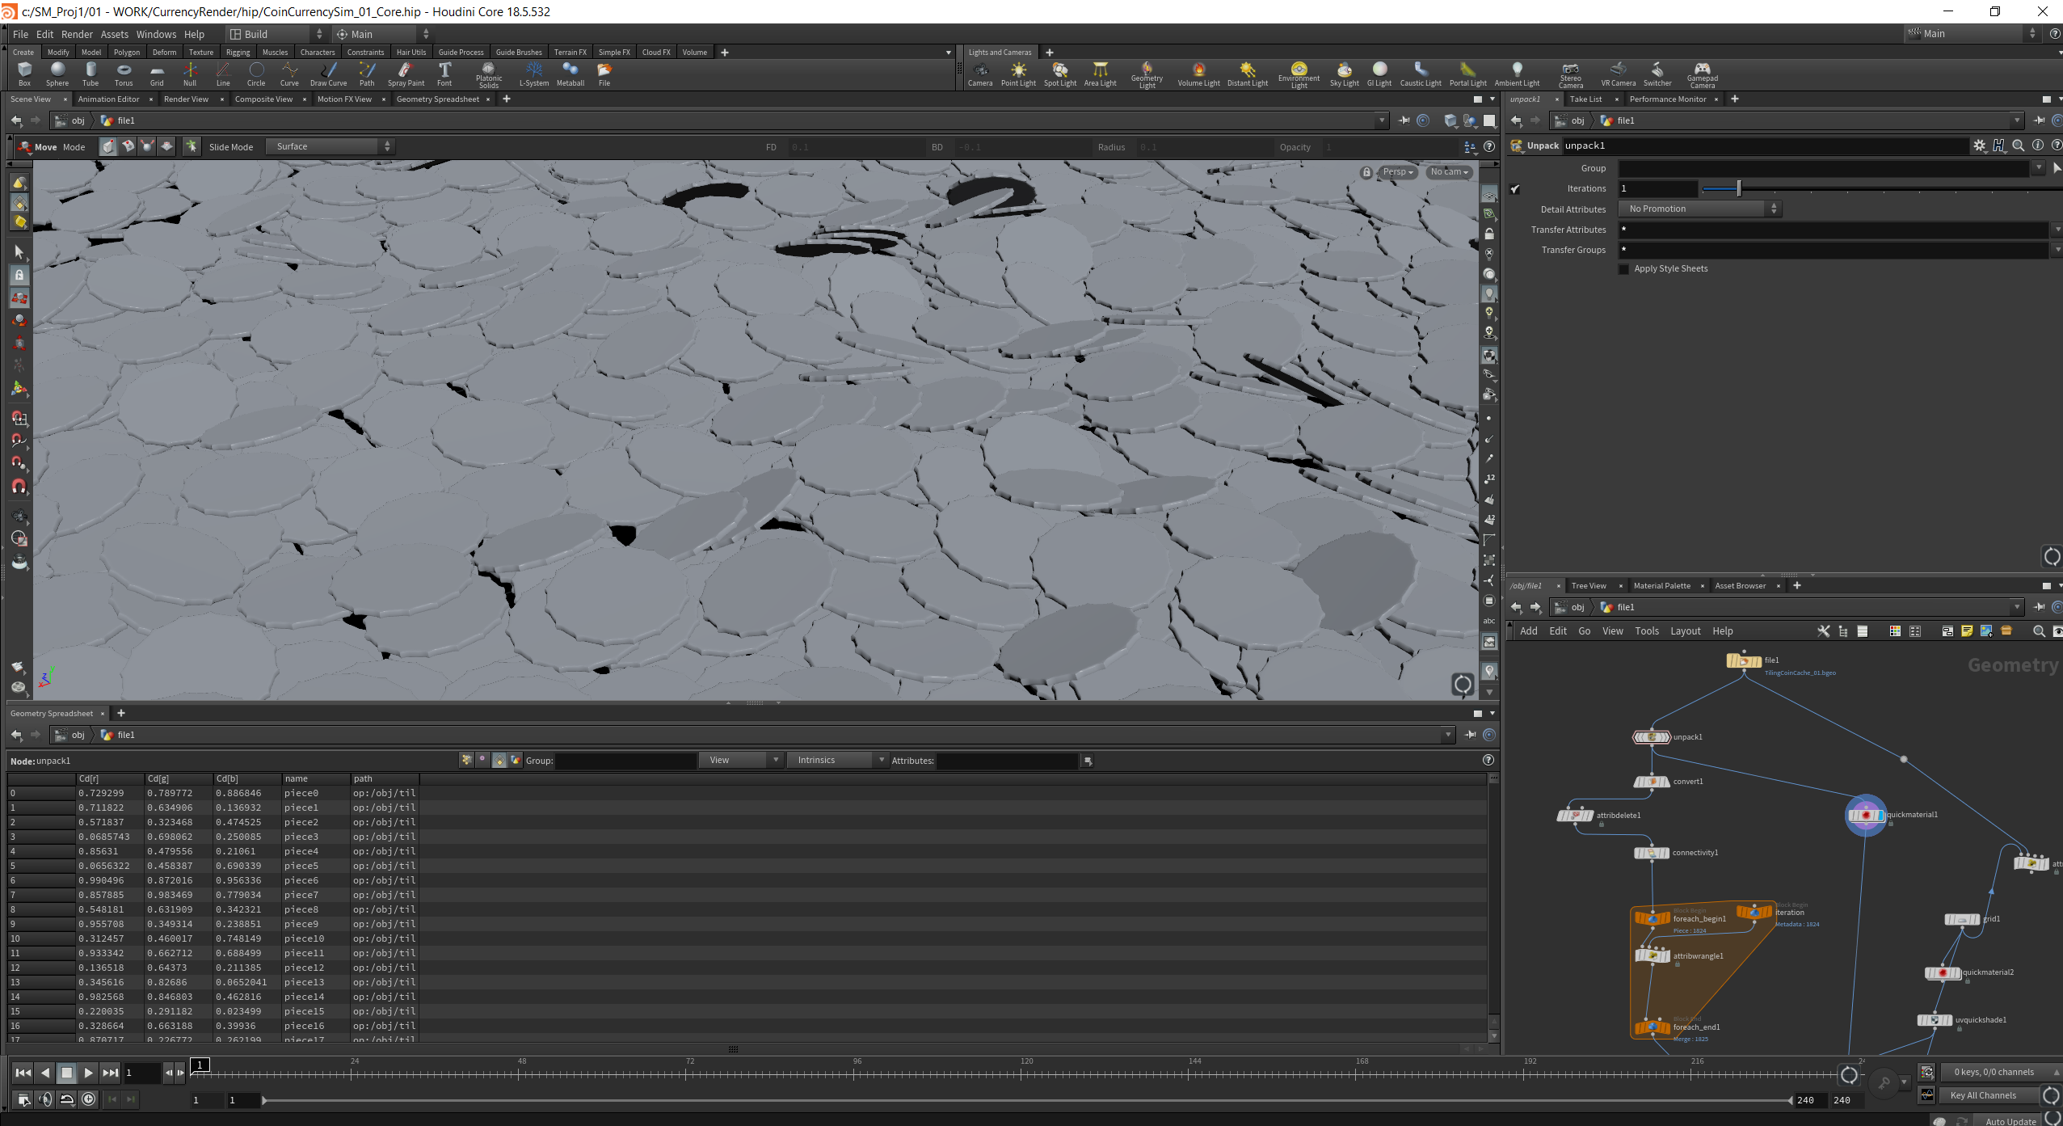Toggle the checkbox beside Iterations

coord(1515,189)
